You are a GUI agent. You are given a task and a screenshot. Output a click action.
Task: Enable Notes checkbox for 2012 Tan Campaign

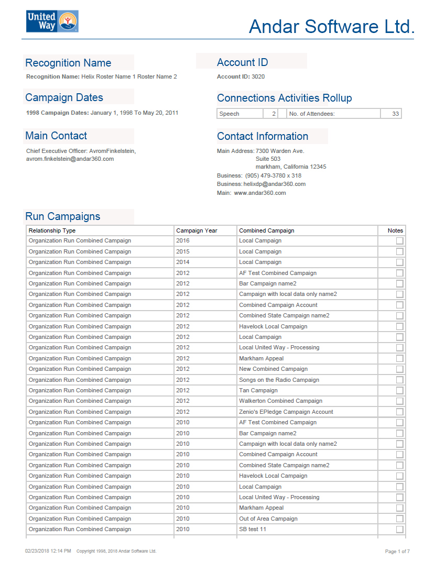pyautogui.click(x=399, y=391)
